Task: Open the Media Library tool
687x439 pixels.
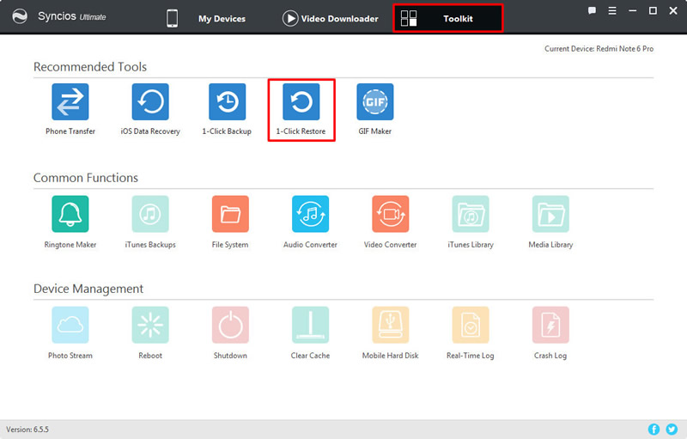Action: 550,214
